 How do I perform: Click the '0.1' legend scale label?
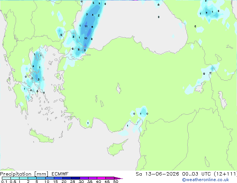4,182
